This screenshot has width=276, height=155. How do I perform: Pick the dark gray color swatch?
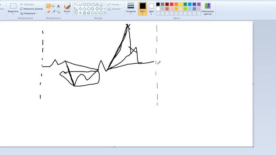click(163, 4)
